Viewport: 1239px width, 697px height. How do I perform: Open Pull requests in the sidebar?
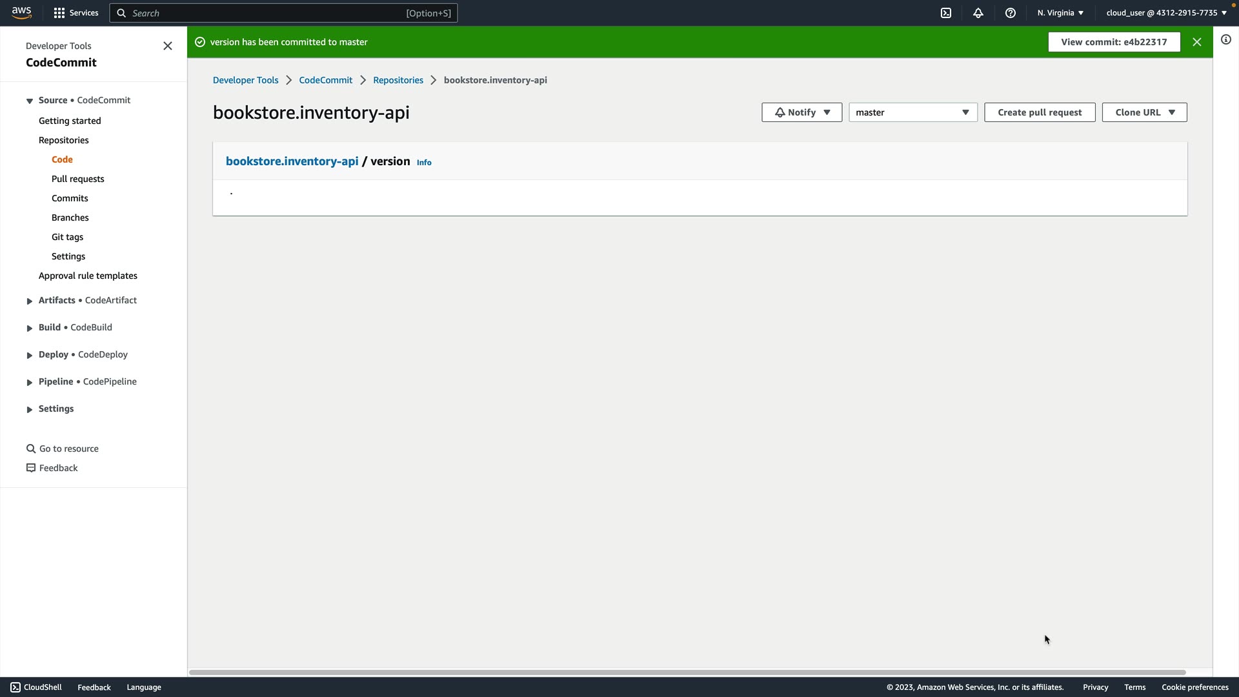pos(77,179)
